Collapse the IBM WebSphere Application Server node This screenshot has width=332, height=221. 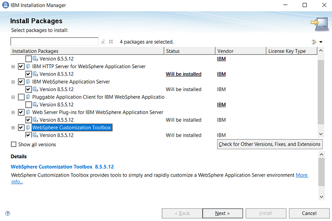14,82
